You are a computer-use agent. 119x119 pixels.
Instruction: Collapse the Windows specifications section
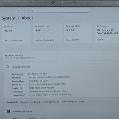pyautogui.click(x=62, y=111)
